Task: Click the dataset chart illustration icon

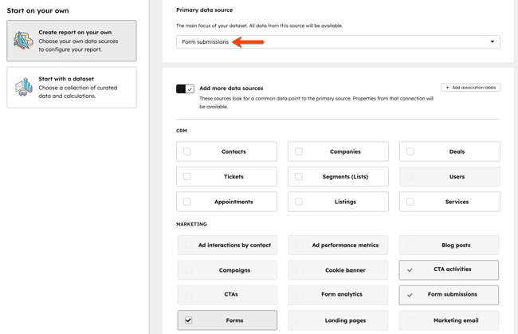Action: (x=23, y=87)
